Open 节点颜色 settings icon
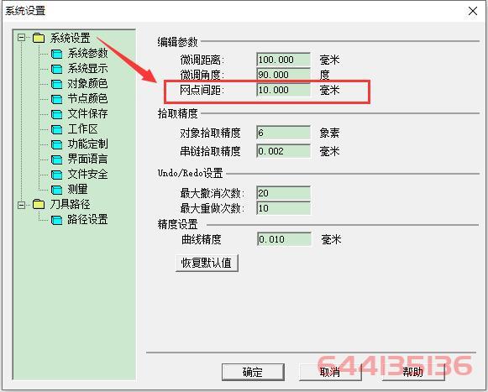 click(x=56, y=99)
